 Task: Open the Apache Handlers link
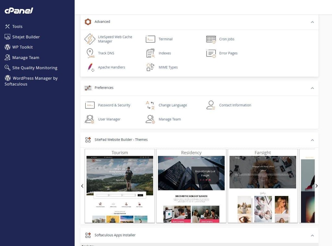click(x=112, y=67)
